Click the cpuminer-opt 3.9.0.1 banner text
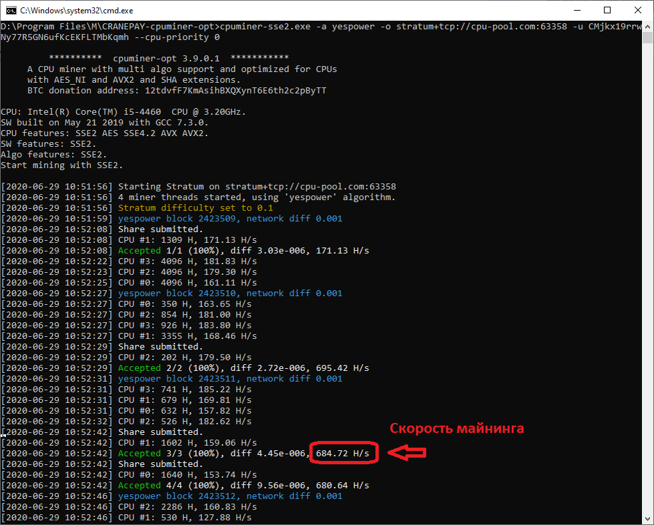Image resolution: width=654 pixels, height=525 pixels. 166,59
